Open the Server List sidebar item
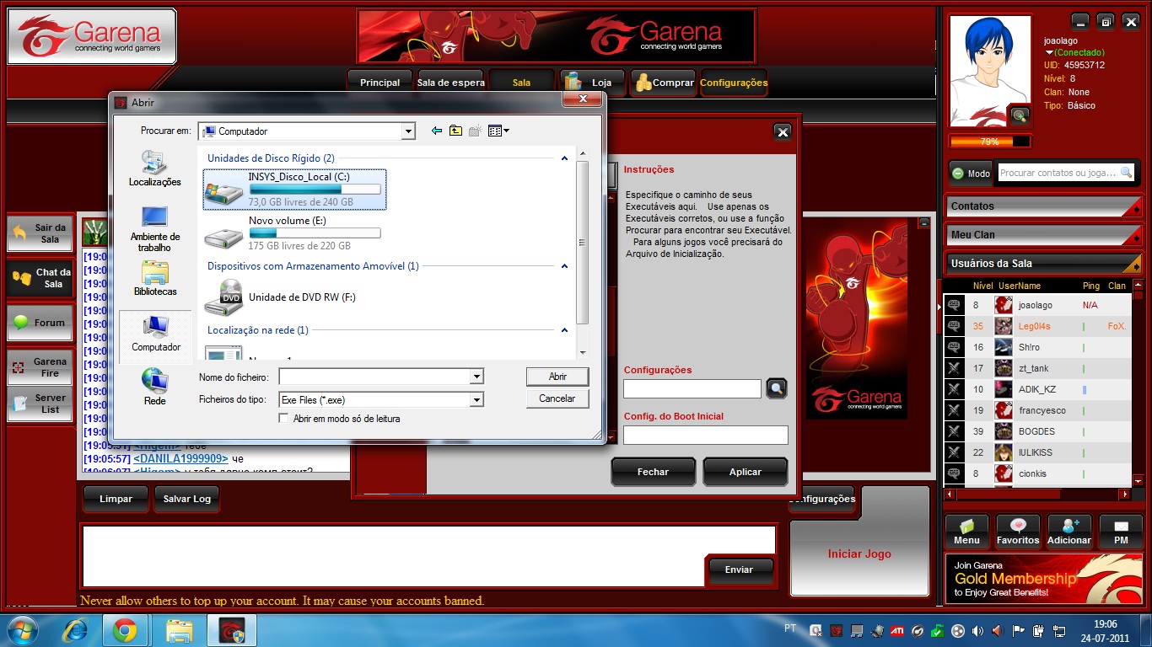The width and height of the screenshot is (1152, 647). pos(40,403)
